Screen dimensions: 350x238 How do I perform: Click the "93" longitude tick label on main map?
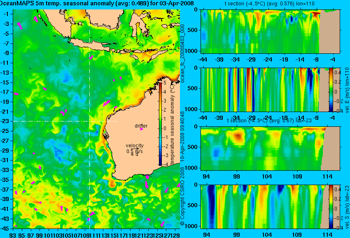point(13,235)
